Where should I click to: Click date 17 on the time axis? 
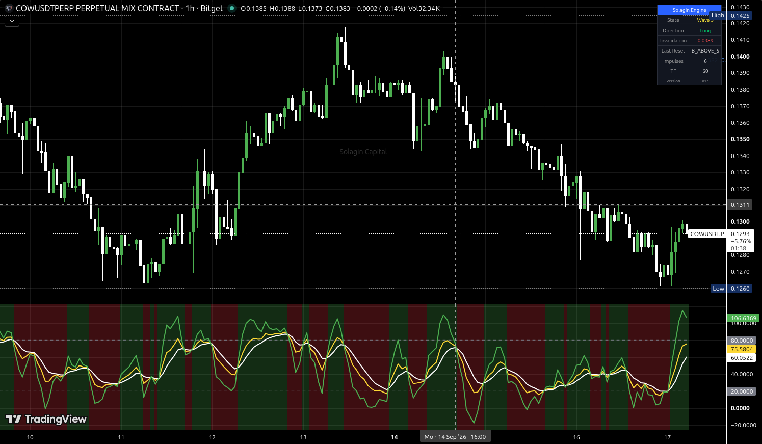[668, 437]
